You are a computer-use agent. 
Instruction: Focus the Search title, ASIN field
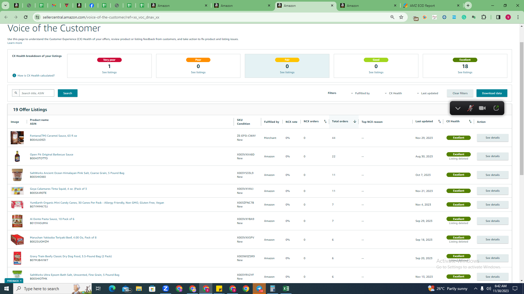click(37, 93)
